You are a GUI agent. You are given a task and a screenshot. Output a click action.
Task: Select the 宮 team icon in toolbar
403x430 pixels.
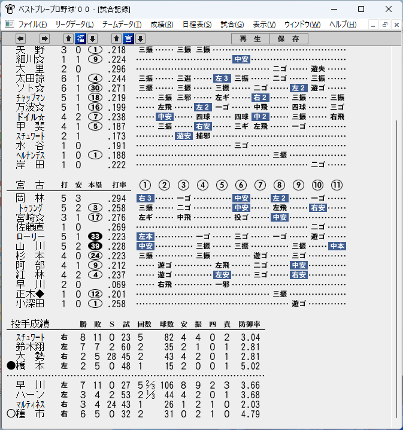128,39
